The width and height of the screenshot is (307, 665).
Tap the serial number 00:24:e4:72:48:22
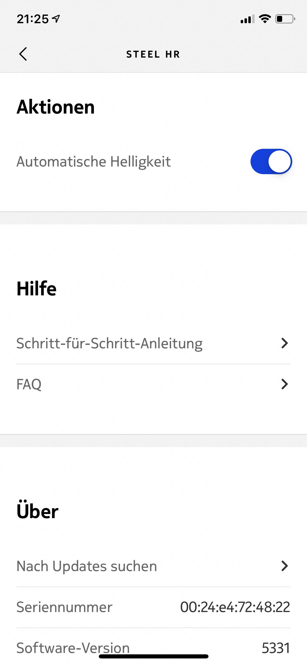(x=235, y=607)
